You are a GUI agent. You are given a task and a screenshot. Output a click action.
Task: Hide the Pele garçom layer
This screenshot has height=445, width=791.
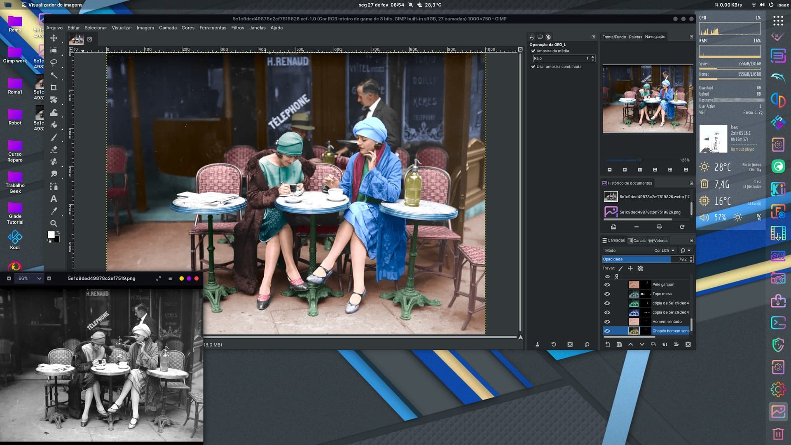click(607, 285)
